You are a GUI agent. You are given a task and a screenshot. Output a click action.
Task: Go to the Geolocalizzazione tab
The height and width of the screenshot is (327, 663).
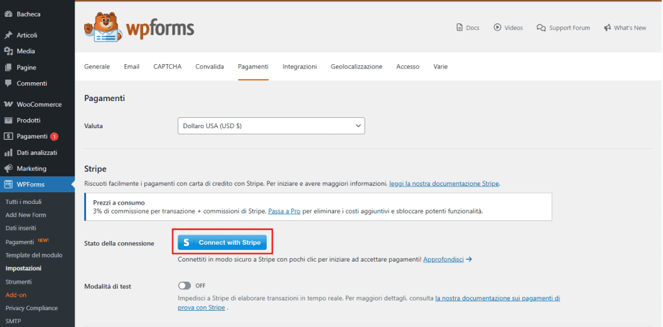pyautogui.click(x=357, y=67)
